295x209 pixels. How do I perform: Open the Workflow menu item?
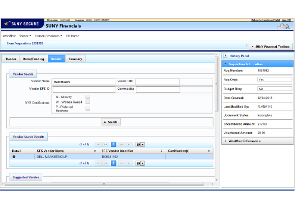click(9, 36)
